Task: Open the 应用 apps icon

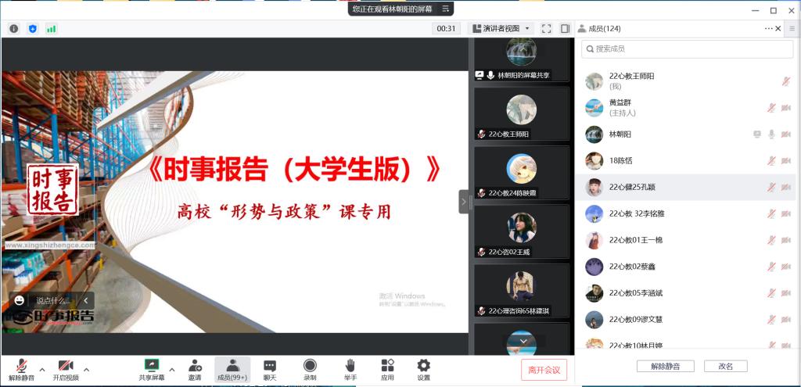Action: pos(387,369)
